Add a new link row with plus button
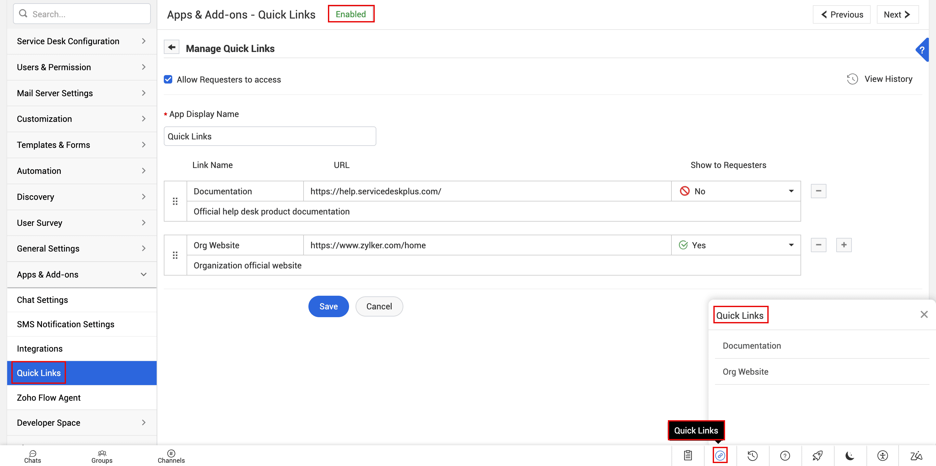Viewport: 936px width, 466px height. tap(844, 245)
